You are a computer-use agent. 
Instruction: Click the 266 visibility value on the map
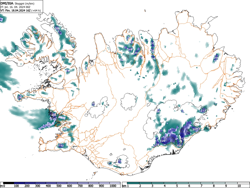[x=57, y=28]
